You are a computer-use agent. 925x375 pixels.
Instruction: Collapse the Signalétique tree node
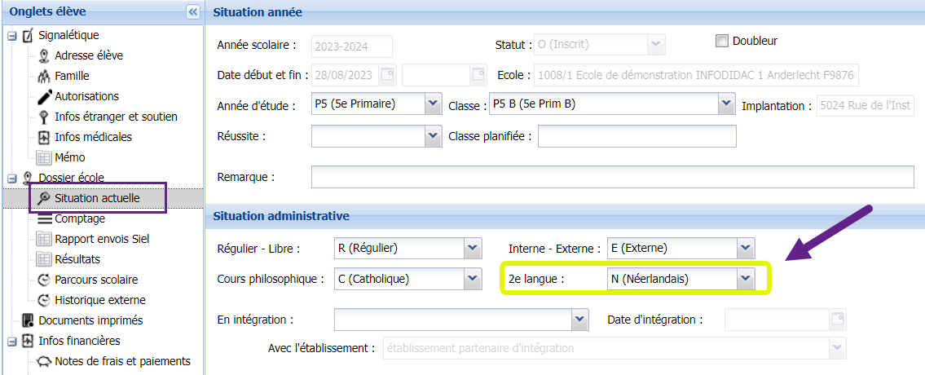(11, 35)
